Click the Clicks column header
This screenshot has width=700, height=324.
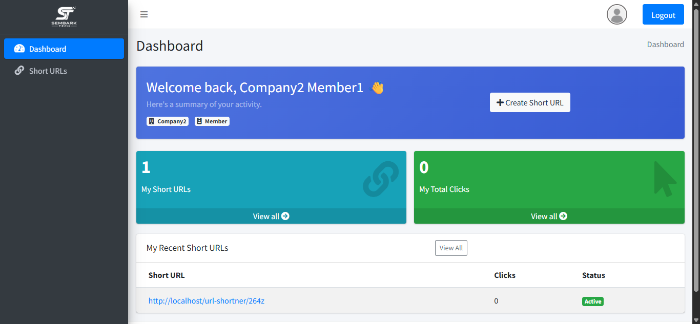click(x=505, y=275)
